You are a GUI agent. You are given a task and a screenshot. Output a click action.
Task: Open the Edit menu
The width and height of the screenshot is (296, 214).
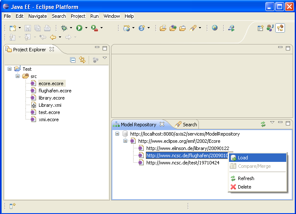[x=20, y=16]
